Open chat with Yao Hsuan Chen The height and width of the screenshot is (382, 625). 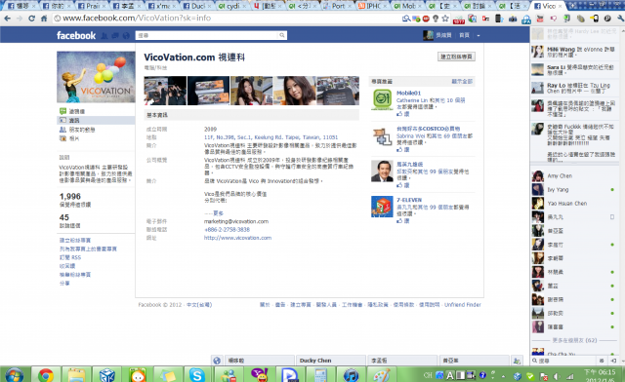(574, 204)
